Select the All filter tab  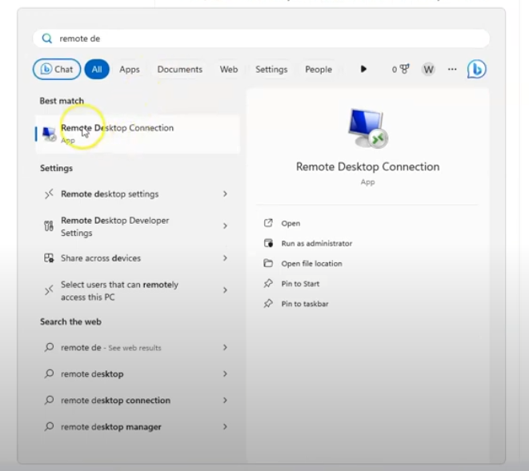pos(97,69)
